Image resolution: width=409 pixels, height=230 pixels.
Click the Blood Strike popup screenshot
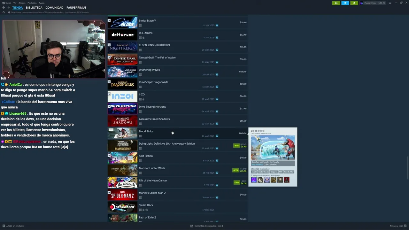click(x=273, y=148)
